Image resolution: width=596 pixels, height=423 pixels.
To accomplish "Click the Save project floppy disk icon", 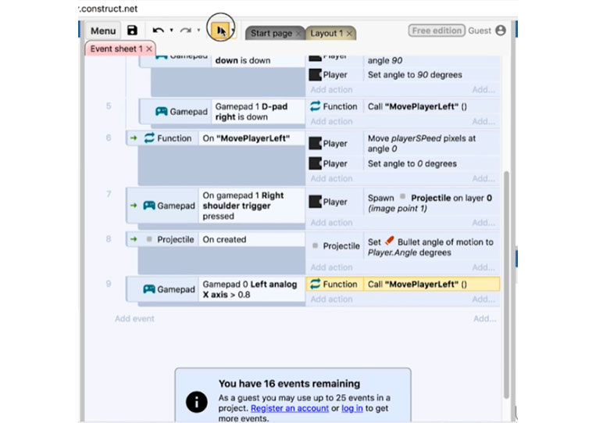I will (x=132, y=30).
